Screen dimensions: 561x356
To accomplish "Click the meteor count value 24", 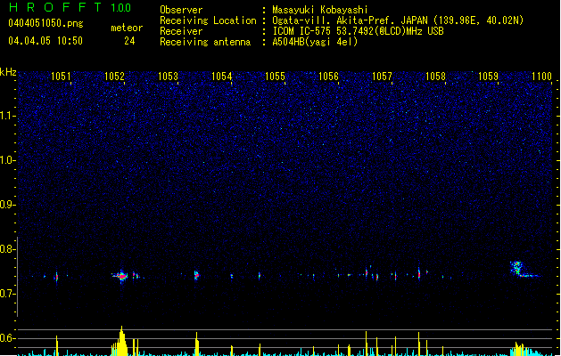I will pyautogui.click(x=129, y=41).
